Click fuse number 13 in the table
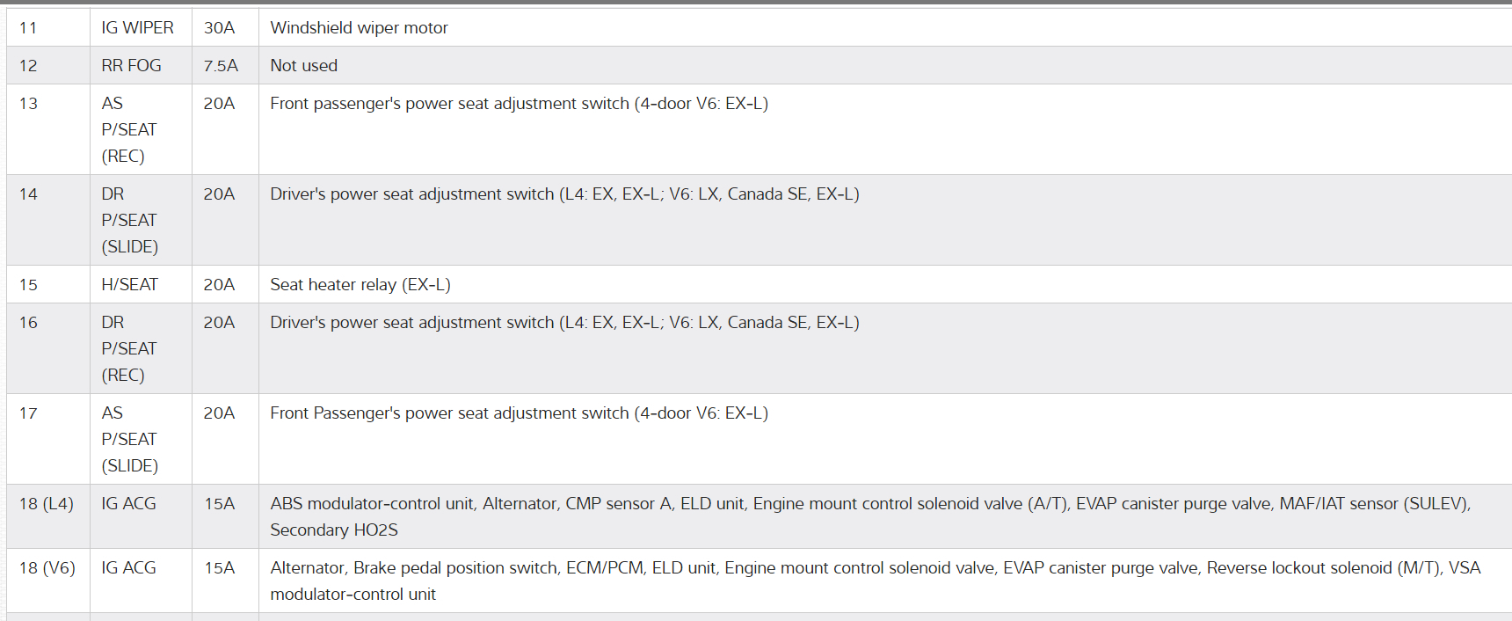This screenshot has height=621, width=1512. click(x=28, y=104)
